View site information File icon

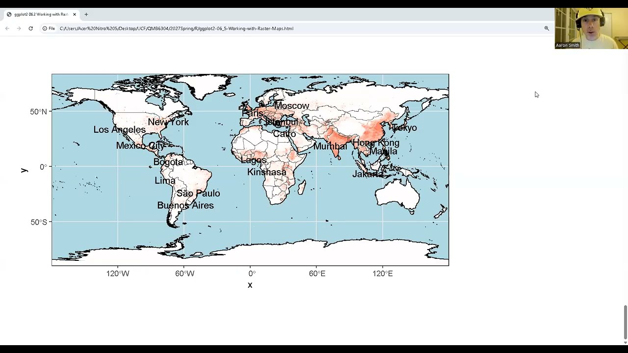pyautogui.click(x=49, y=28)
